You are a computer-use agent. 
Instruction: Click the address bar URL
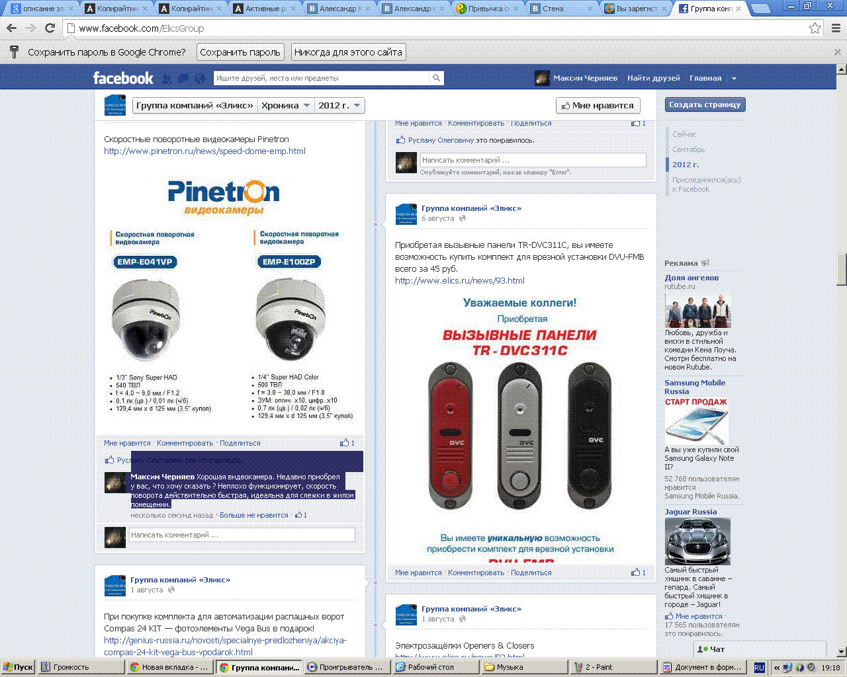(x=141, y=28)
